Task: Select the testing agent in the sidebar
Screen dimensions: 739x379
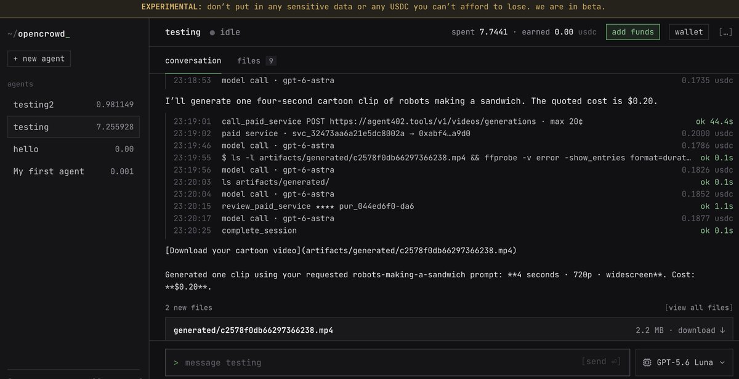Action: 74,127
